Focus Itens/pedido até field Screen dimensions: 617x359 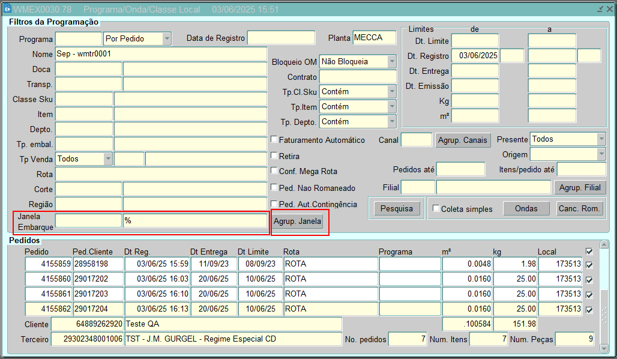(x=582, y=169)
